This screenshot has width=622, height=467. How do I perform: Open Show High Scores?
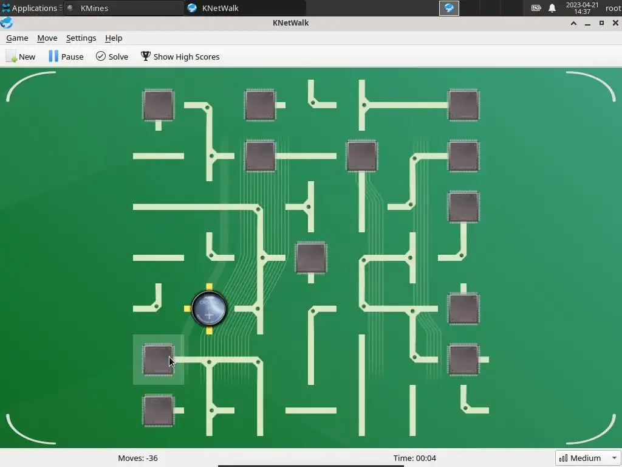pyautogui.click(x=180, y=57)
